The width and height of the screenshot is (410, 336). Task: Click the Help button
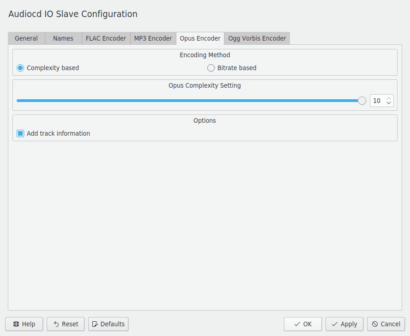24,324
